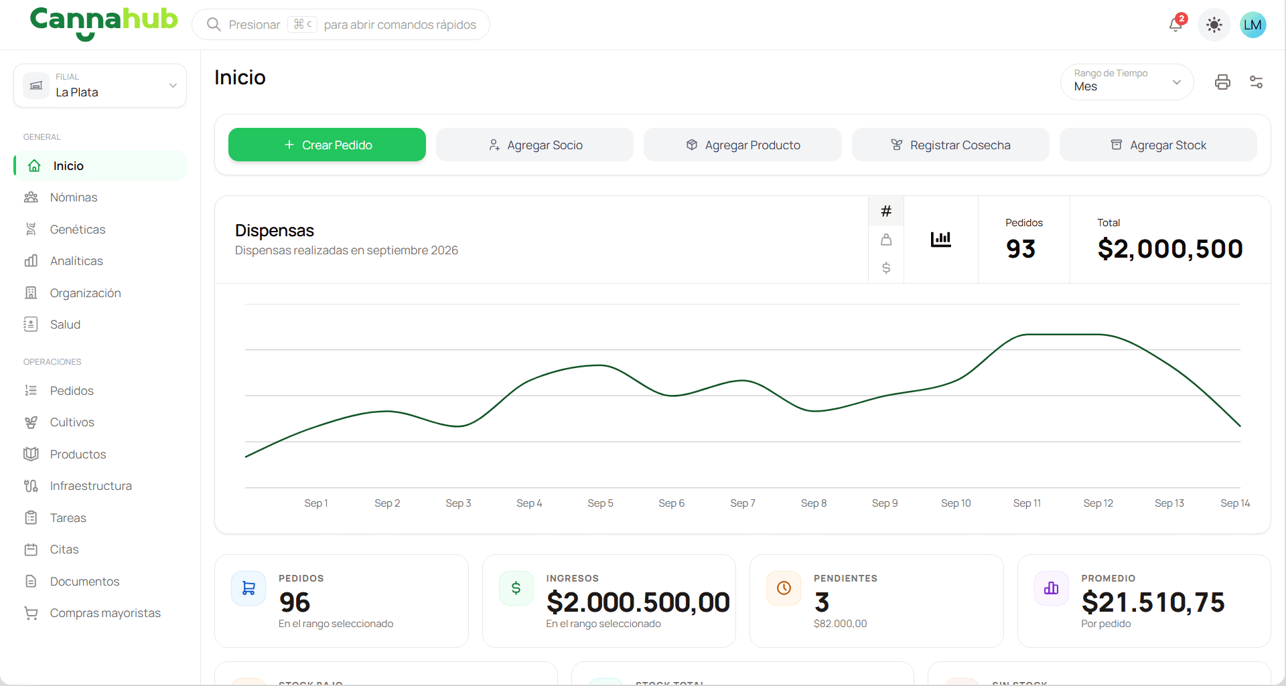Select the Inicio sidebar item
The width and height of the screenshot is (1286, 686).
pos(100,165)
